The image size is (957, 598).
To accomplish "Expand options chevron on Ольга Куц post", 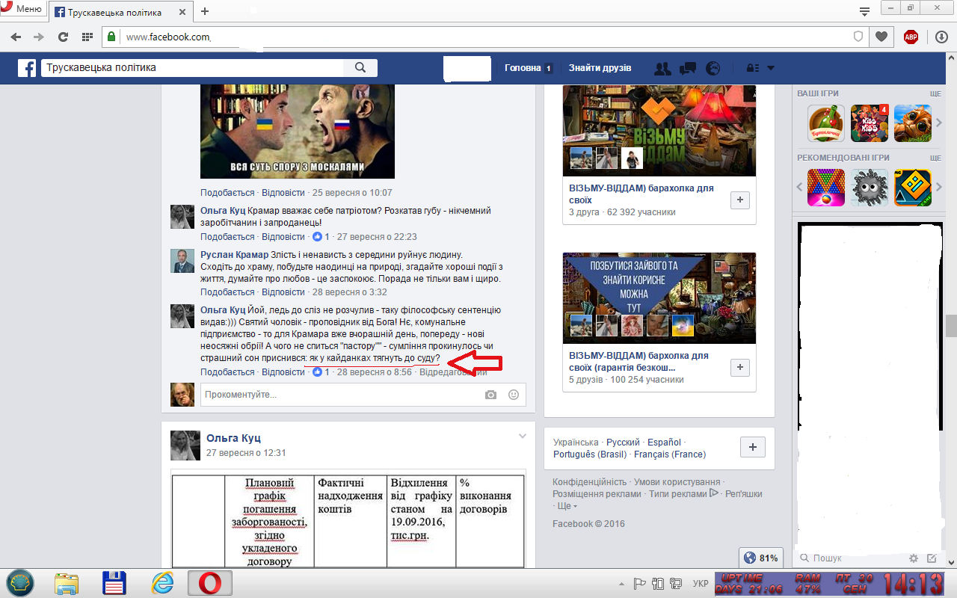I will [x=523, y=437].
